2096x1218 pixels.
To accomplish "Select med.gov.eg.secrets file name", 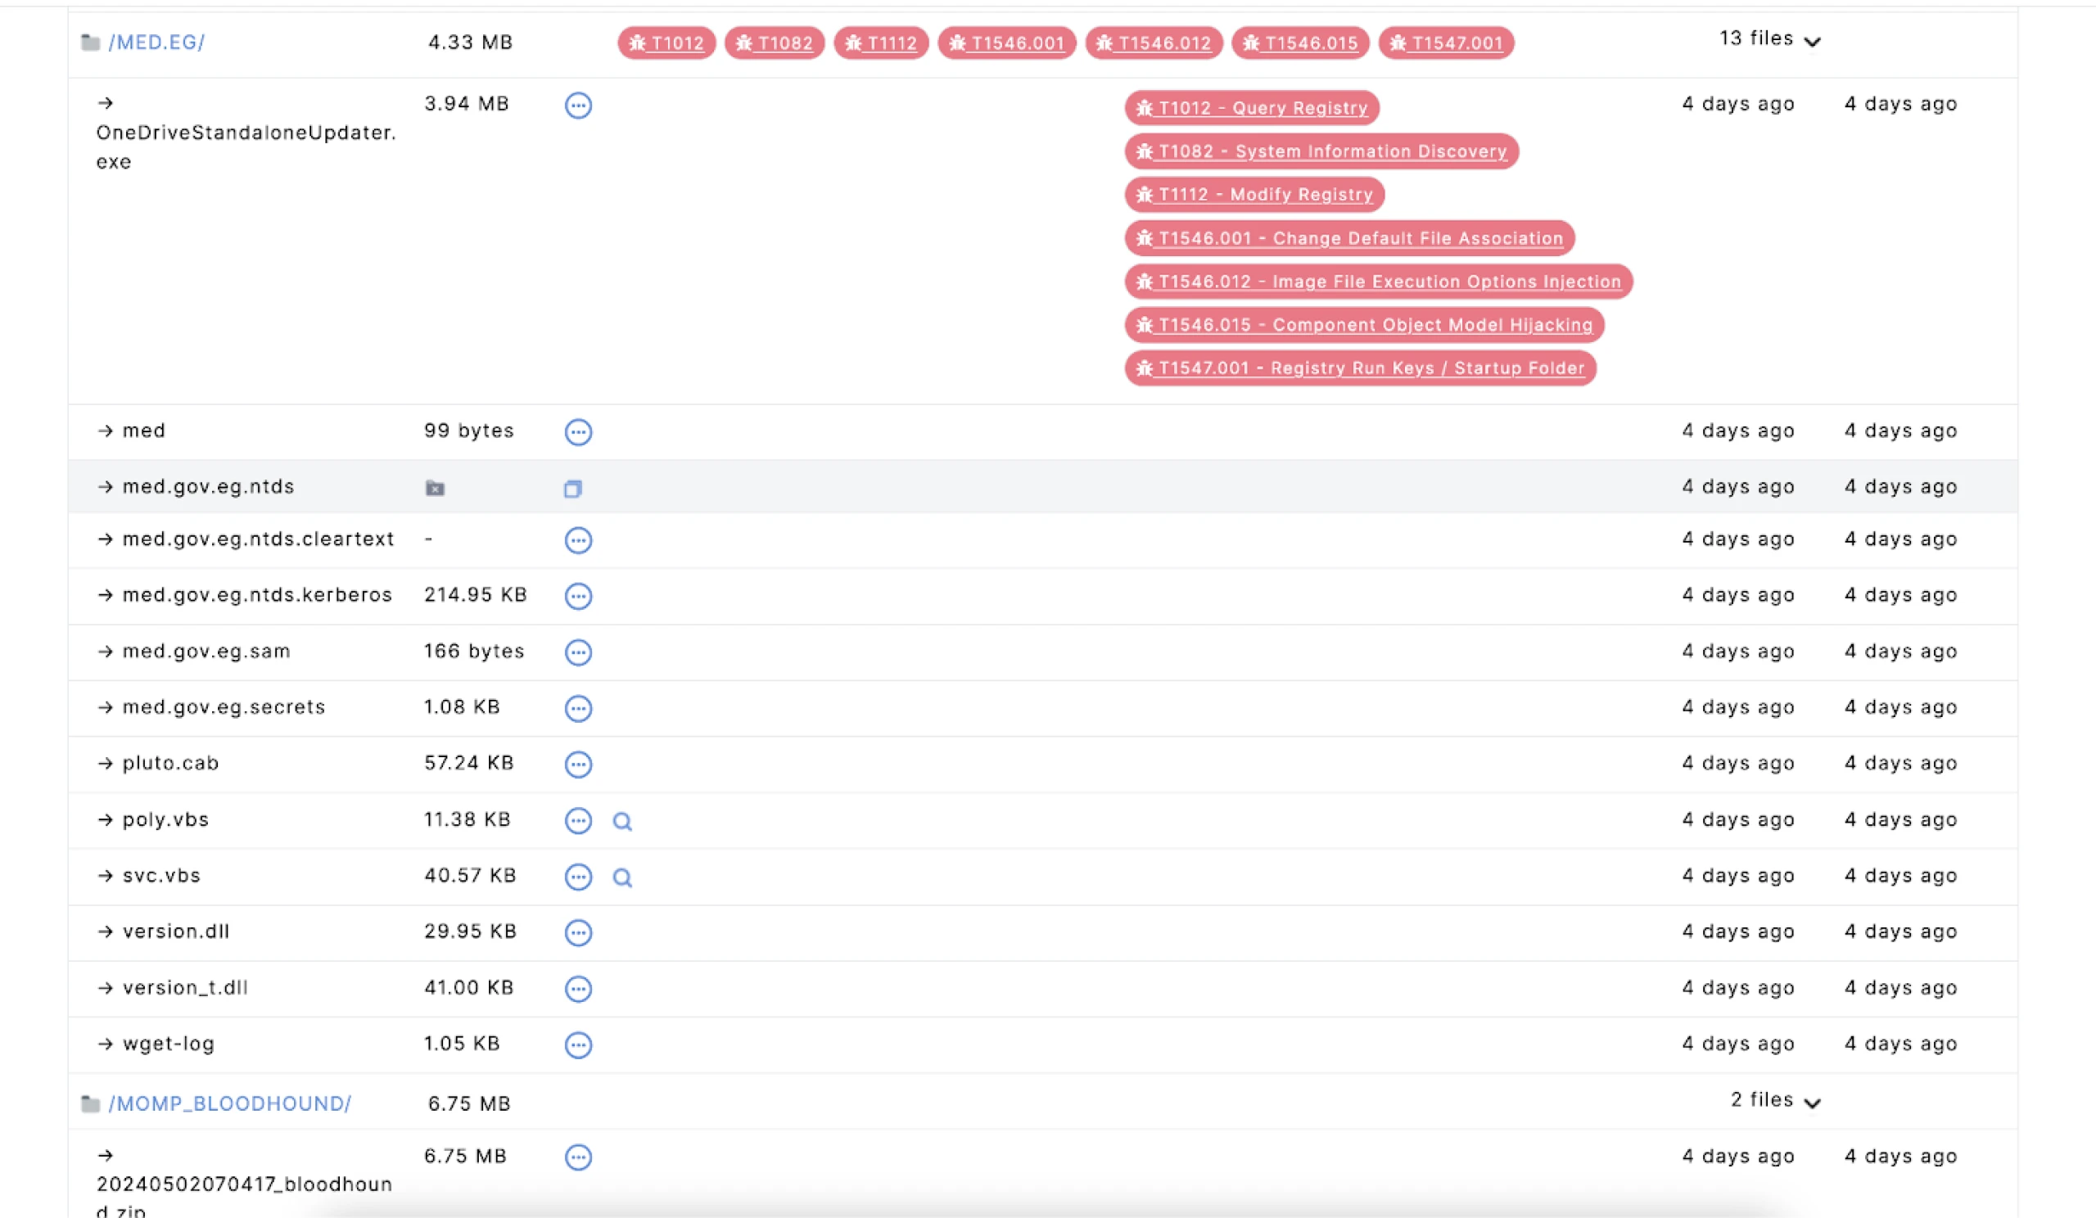I will coord(224,707).
